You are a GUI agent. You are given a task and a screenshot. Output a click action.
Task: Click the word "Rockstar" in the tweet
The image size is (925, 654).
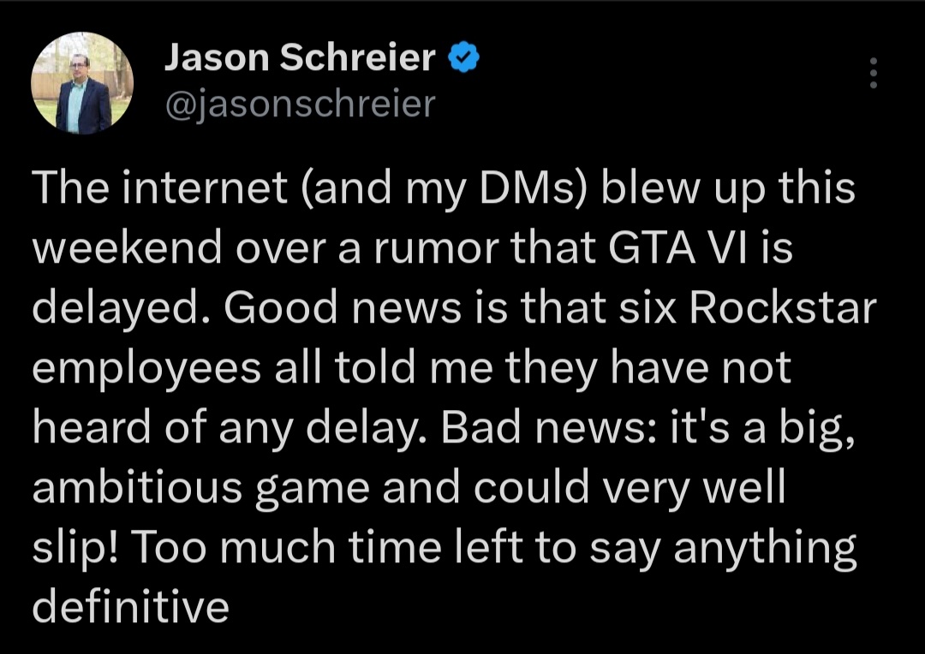pos(783,308)
